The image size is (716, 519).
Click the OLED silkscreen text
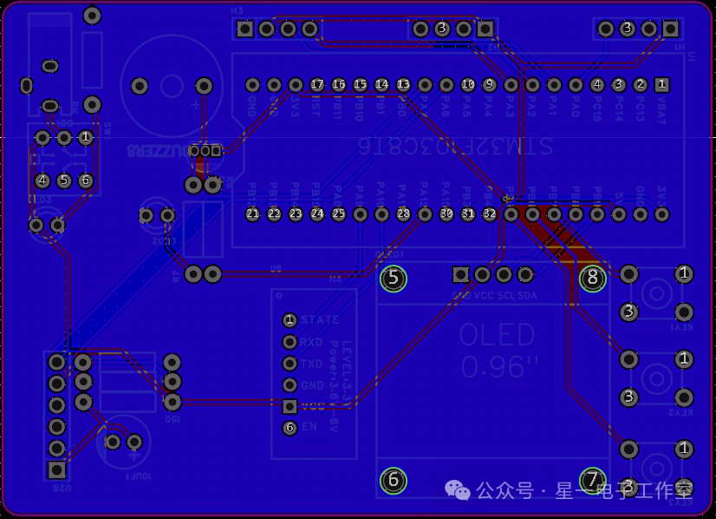pos(497,335)
